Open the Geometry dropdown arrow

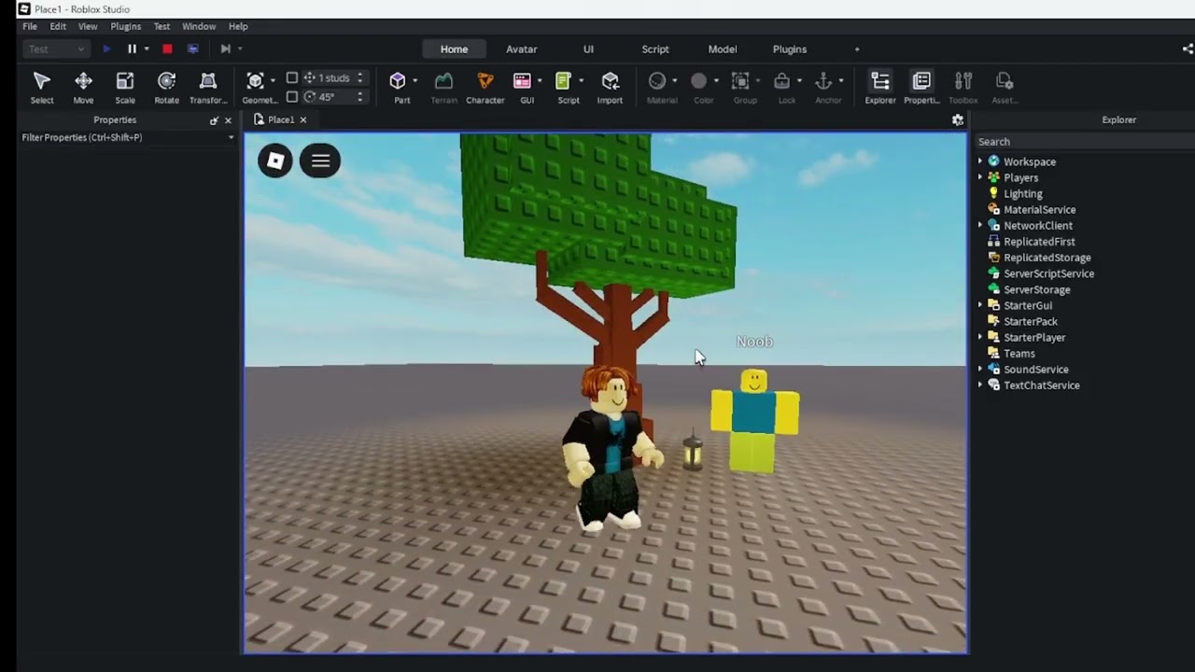click(272, 81)
